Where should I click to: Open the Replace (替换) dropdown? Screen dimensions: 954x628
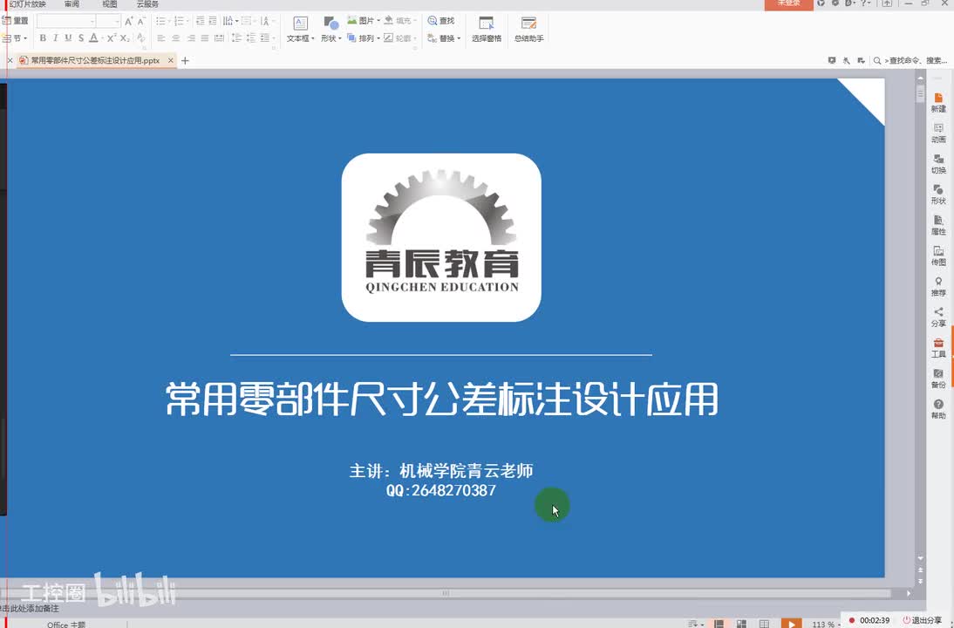[x=444, y=38]
